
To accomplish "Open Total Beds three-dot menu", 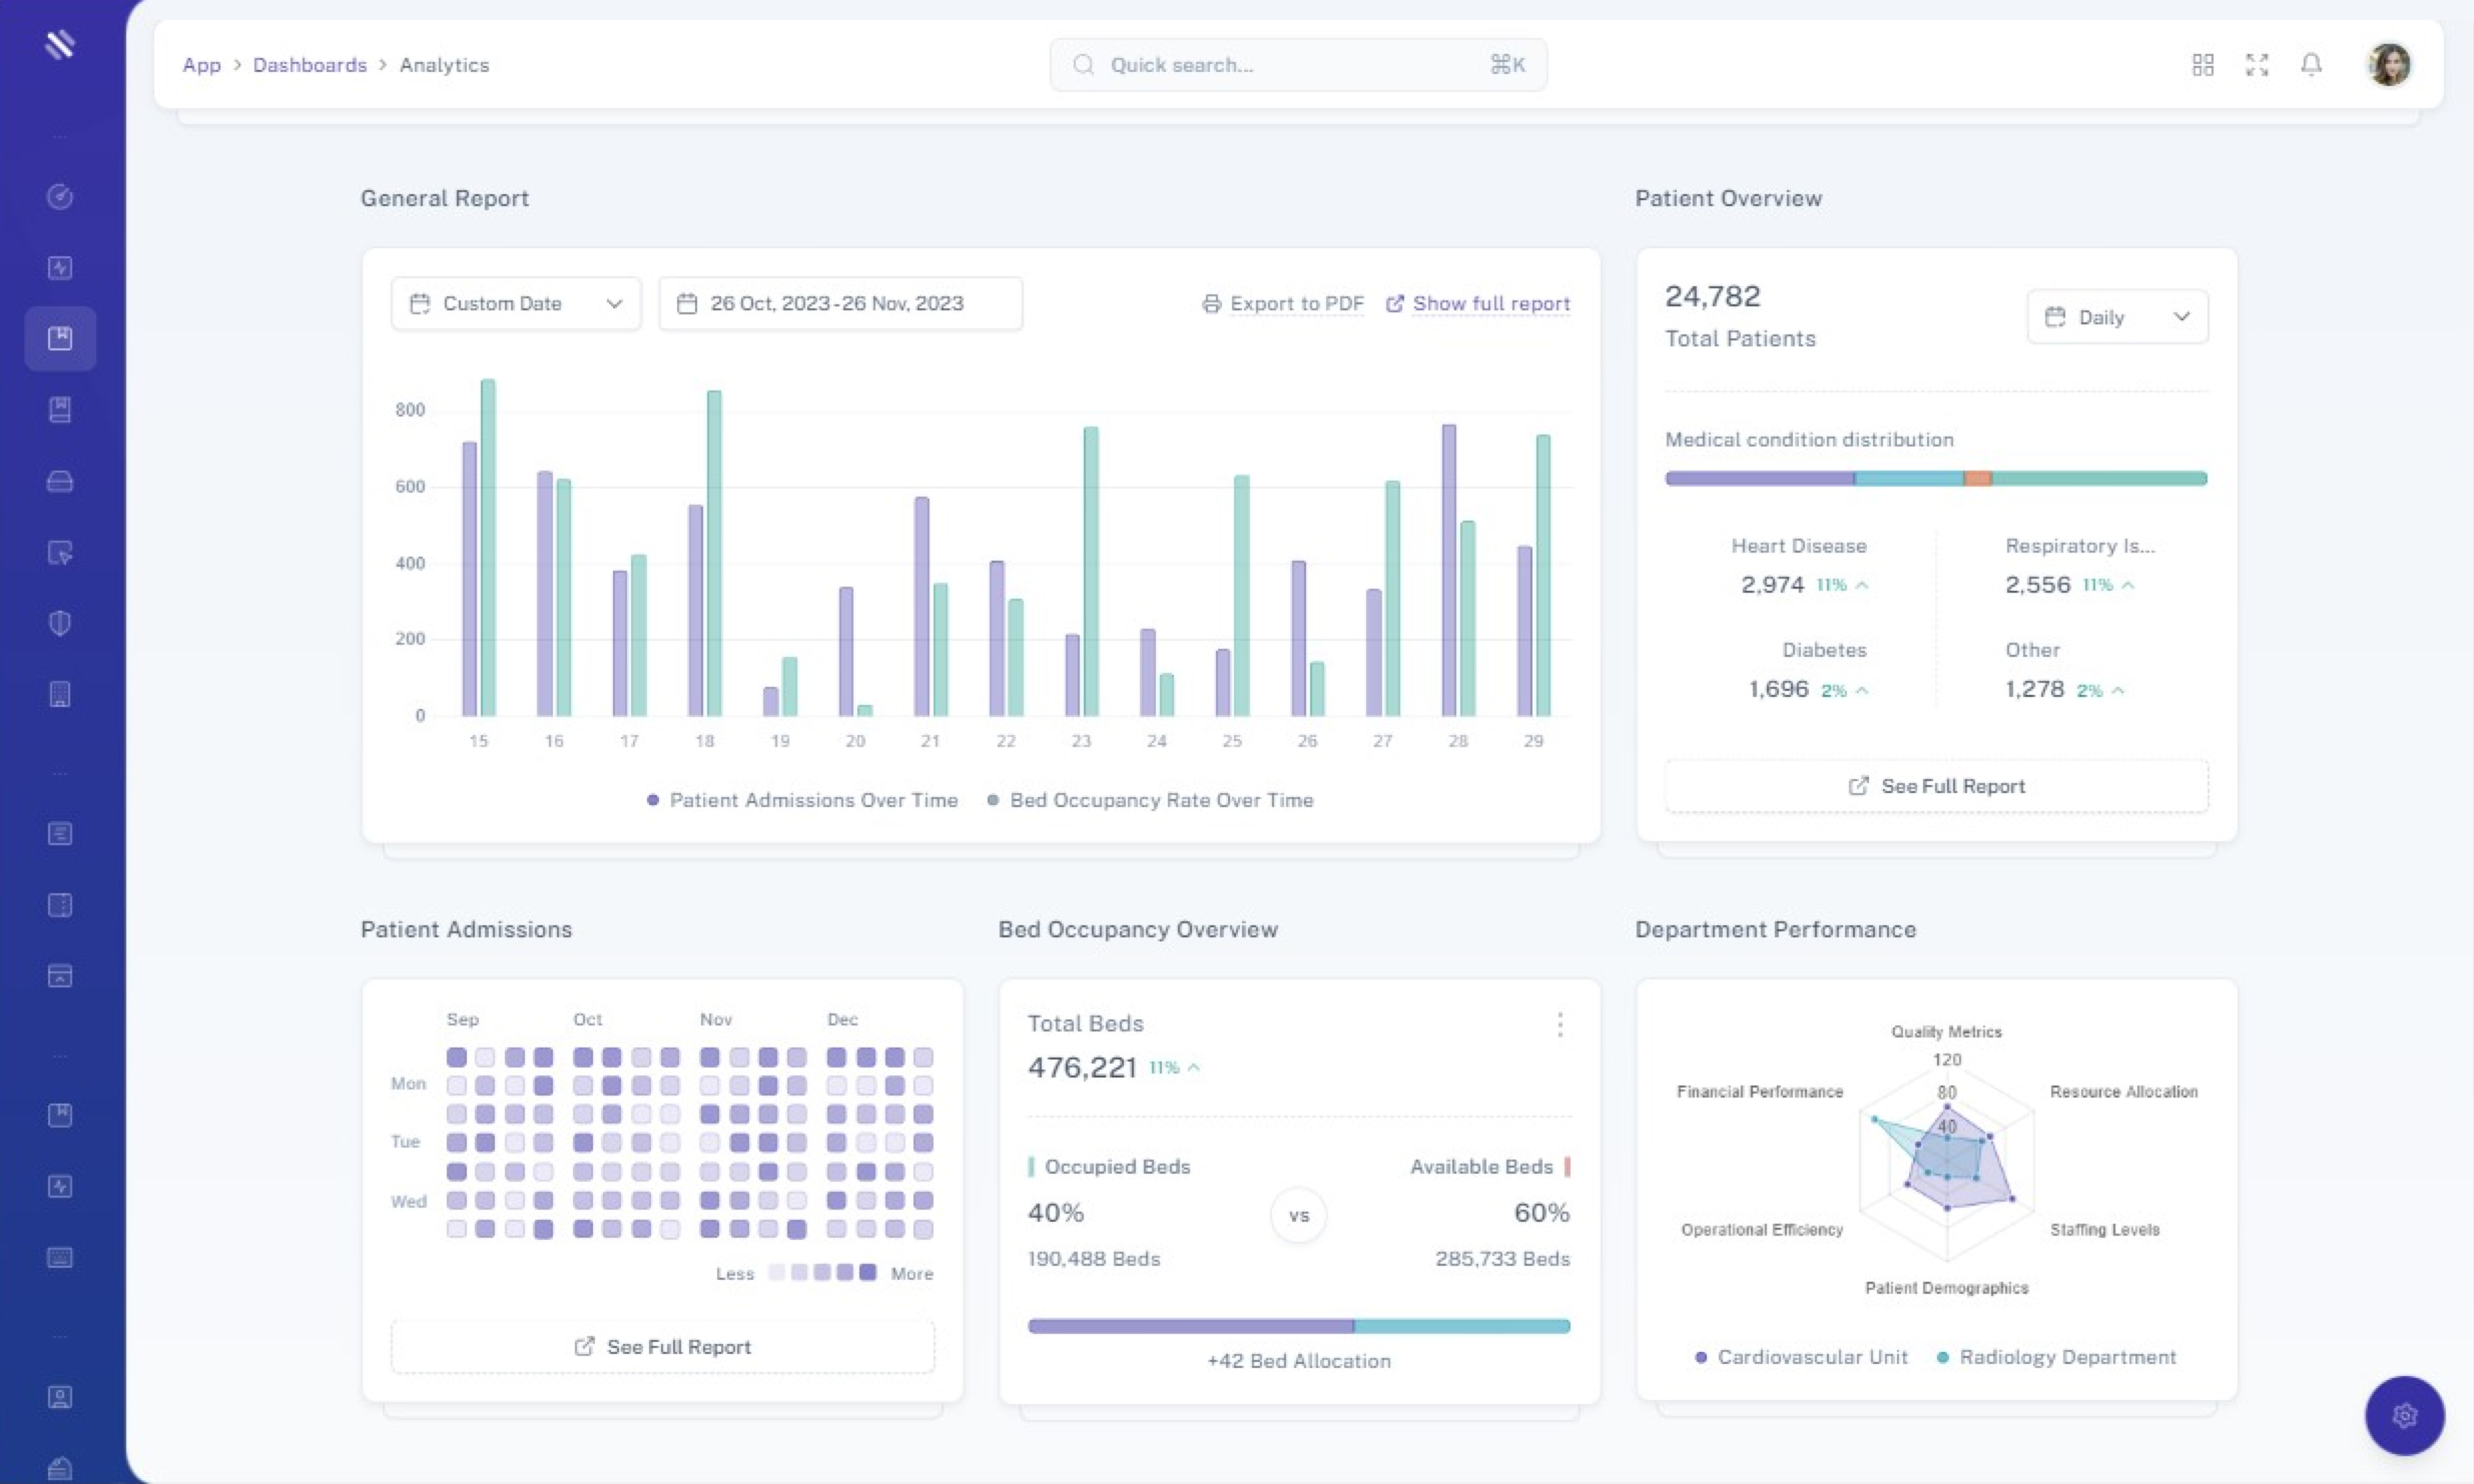I will (x=1559, y=1024).
